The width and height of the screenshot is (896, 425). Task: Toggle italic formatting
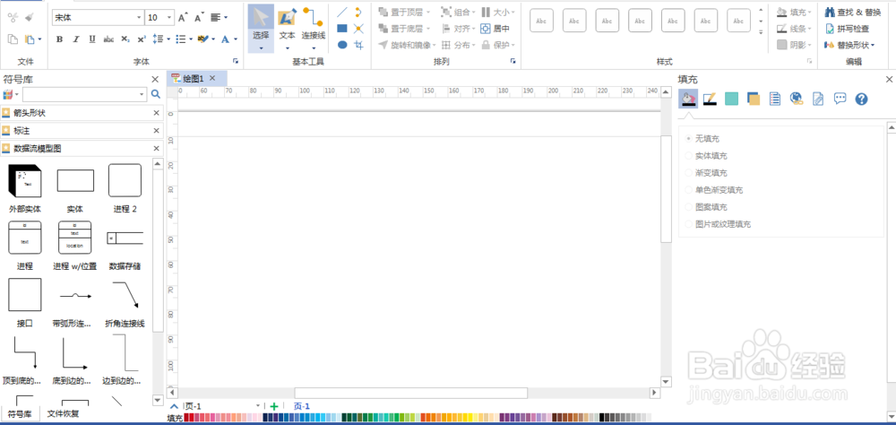(x=75, y=39)
